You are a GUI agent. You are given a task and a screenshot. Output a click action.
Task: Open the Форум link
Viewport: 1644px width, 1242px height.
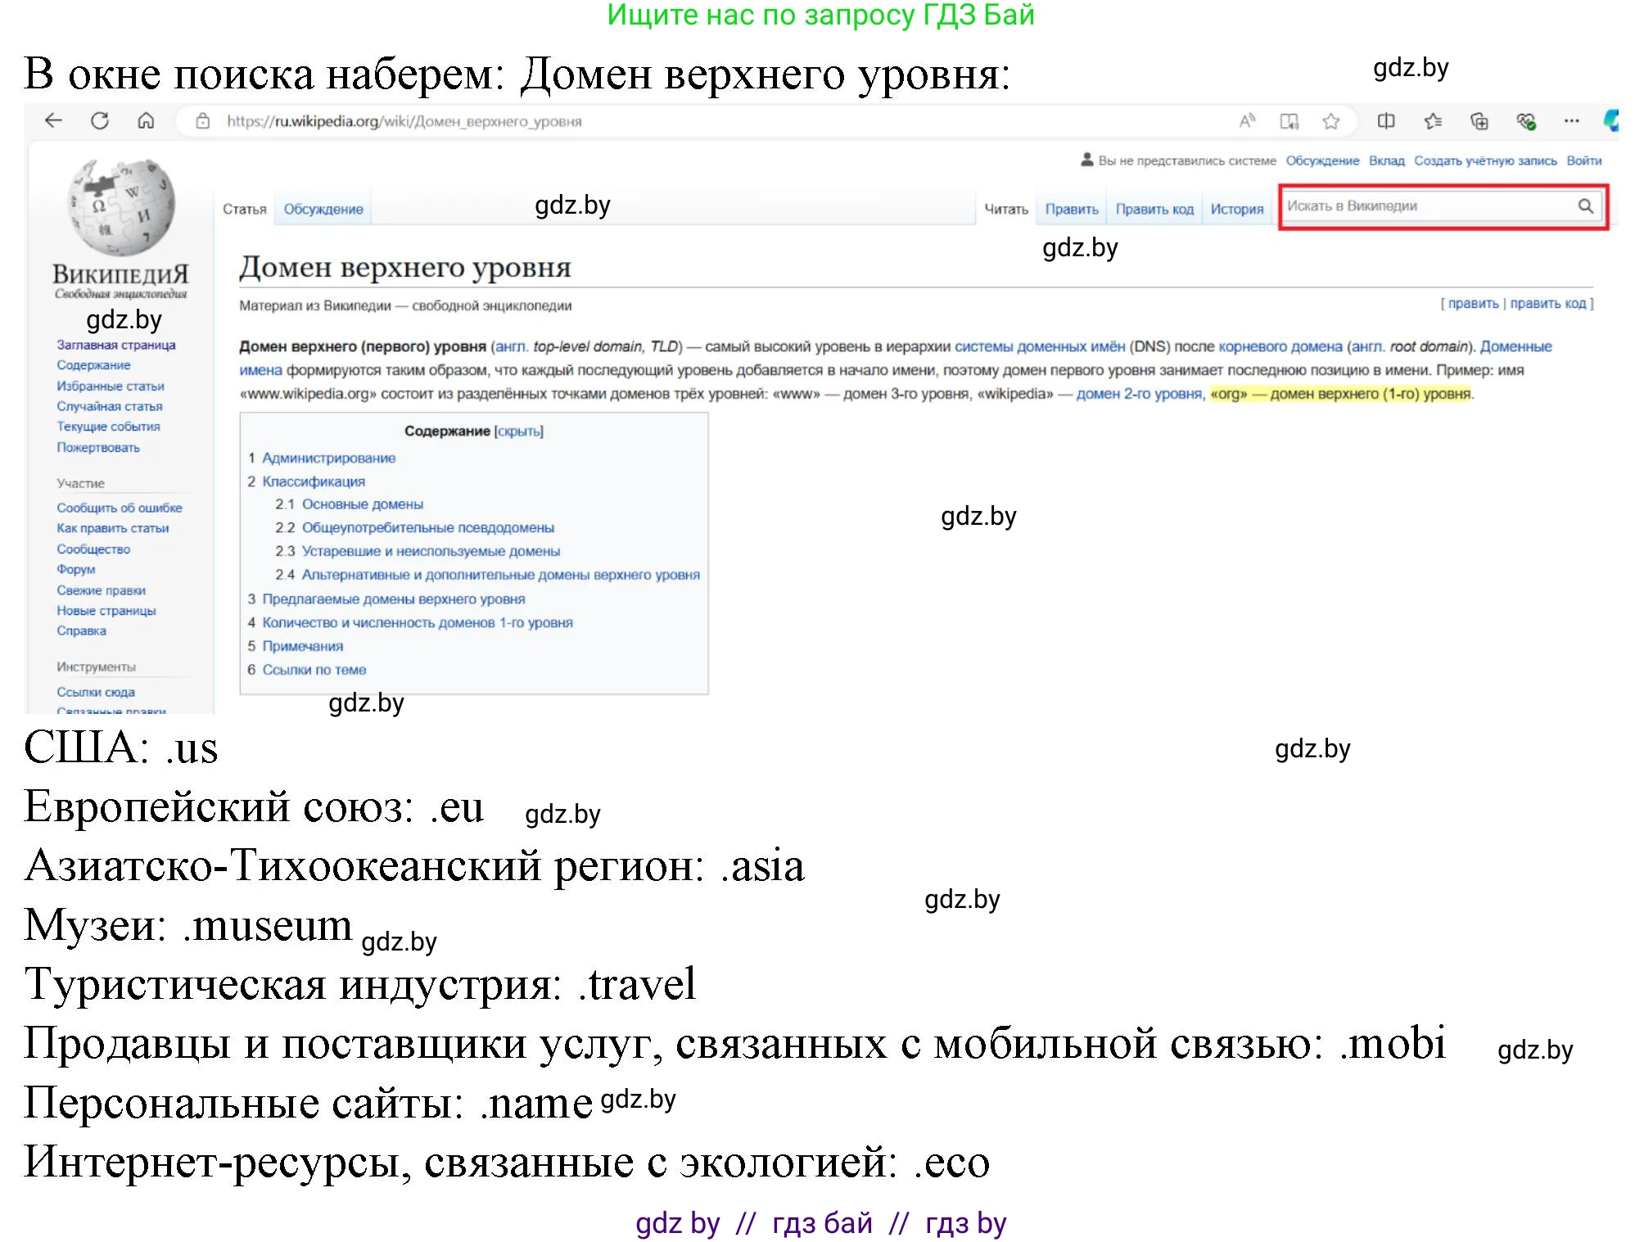76,570
